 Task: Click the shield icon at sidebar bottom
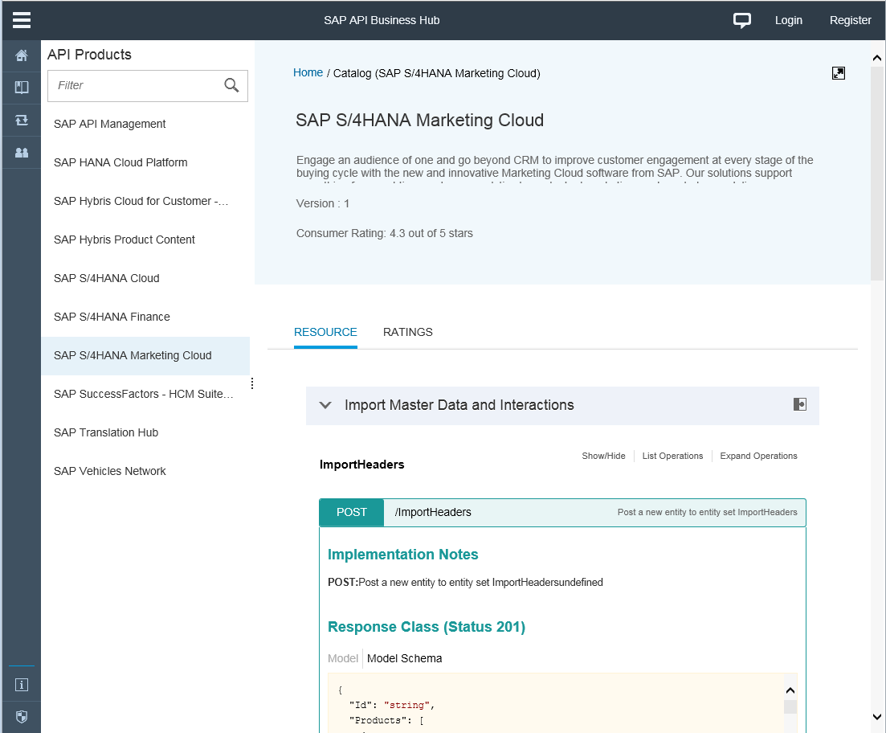(x=22, y=716)
